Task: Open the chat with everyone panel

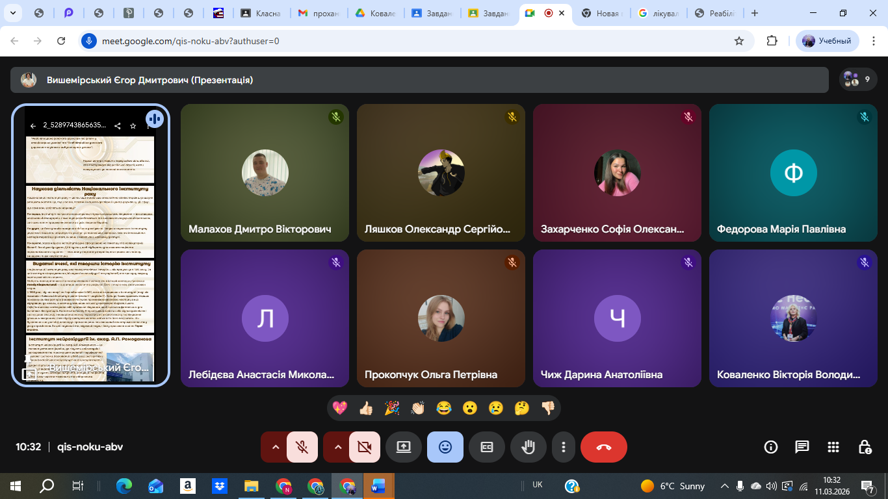Action: click(802, 447)
